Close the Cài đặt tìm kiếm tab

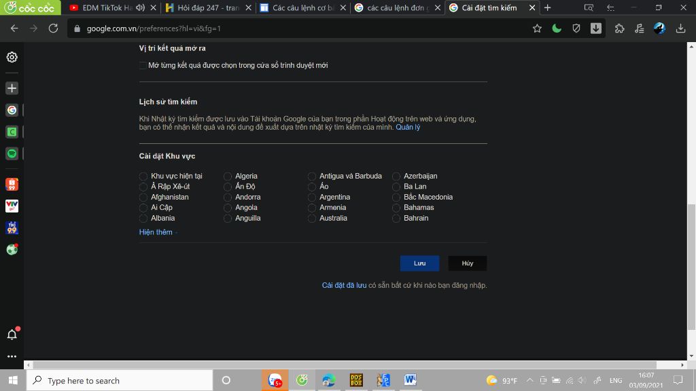click(532, 7)
